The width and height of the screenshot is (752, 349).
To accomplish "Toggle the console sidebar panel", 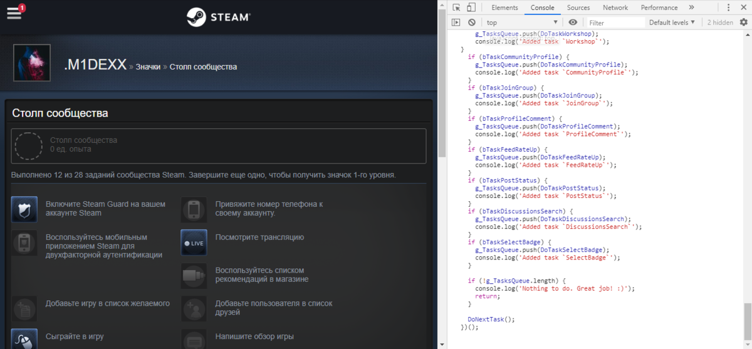I will coord(456,23).
